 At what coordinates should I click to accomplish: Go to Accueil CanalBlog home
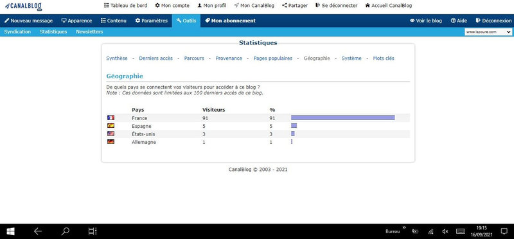[389, 6]
